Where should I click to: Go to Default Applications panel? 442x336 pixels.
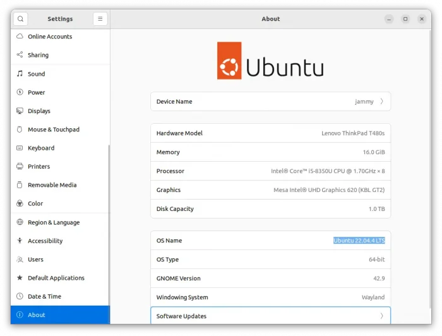pyautogui.click(x=56, y=278)
